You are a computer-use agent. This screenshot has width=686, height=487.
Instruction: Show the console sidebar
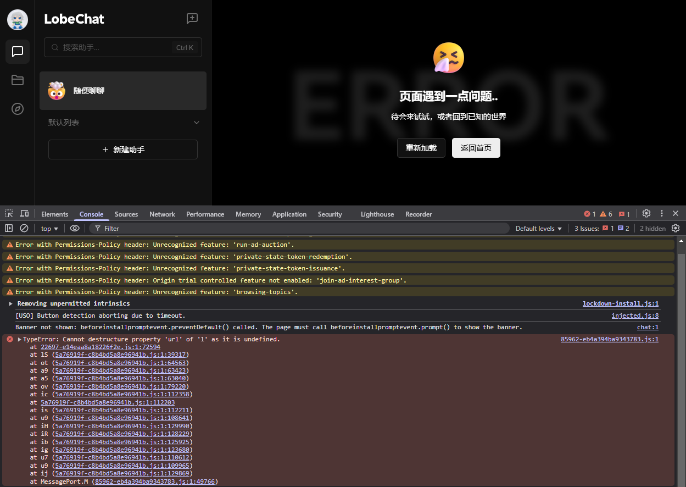9,228
